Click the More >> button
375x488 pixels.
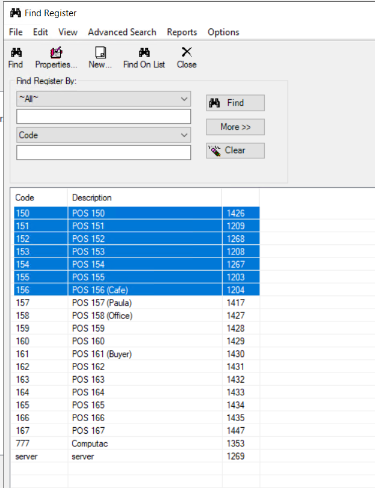[235, 127]
